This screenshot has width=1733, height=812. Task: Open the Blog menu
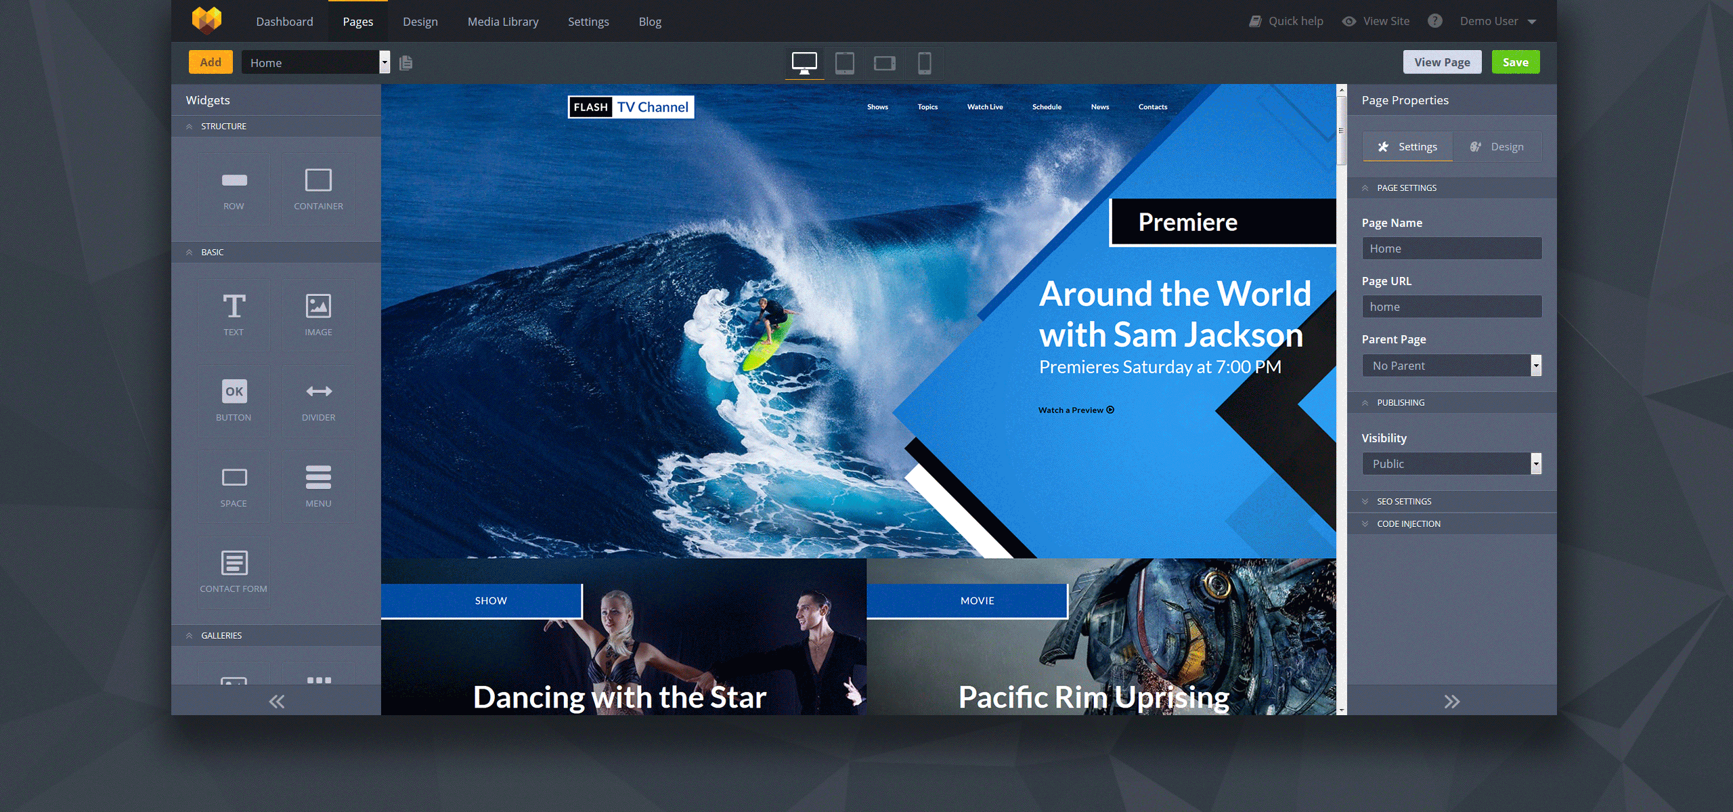(x=650, y=22)
